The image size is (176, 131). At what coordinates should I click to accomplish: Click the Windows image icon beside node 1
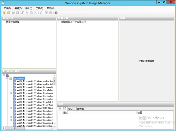coord(7,75)
